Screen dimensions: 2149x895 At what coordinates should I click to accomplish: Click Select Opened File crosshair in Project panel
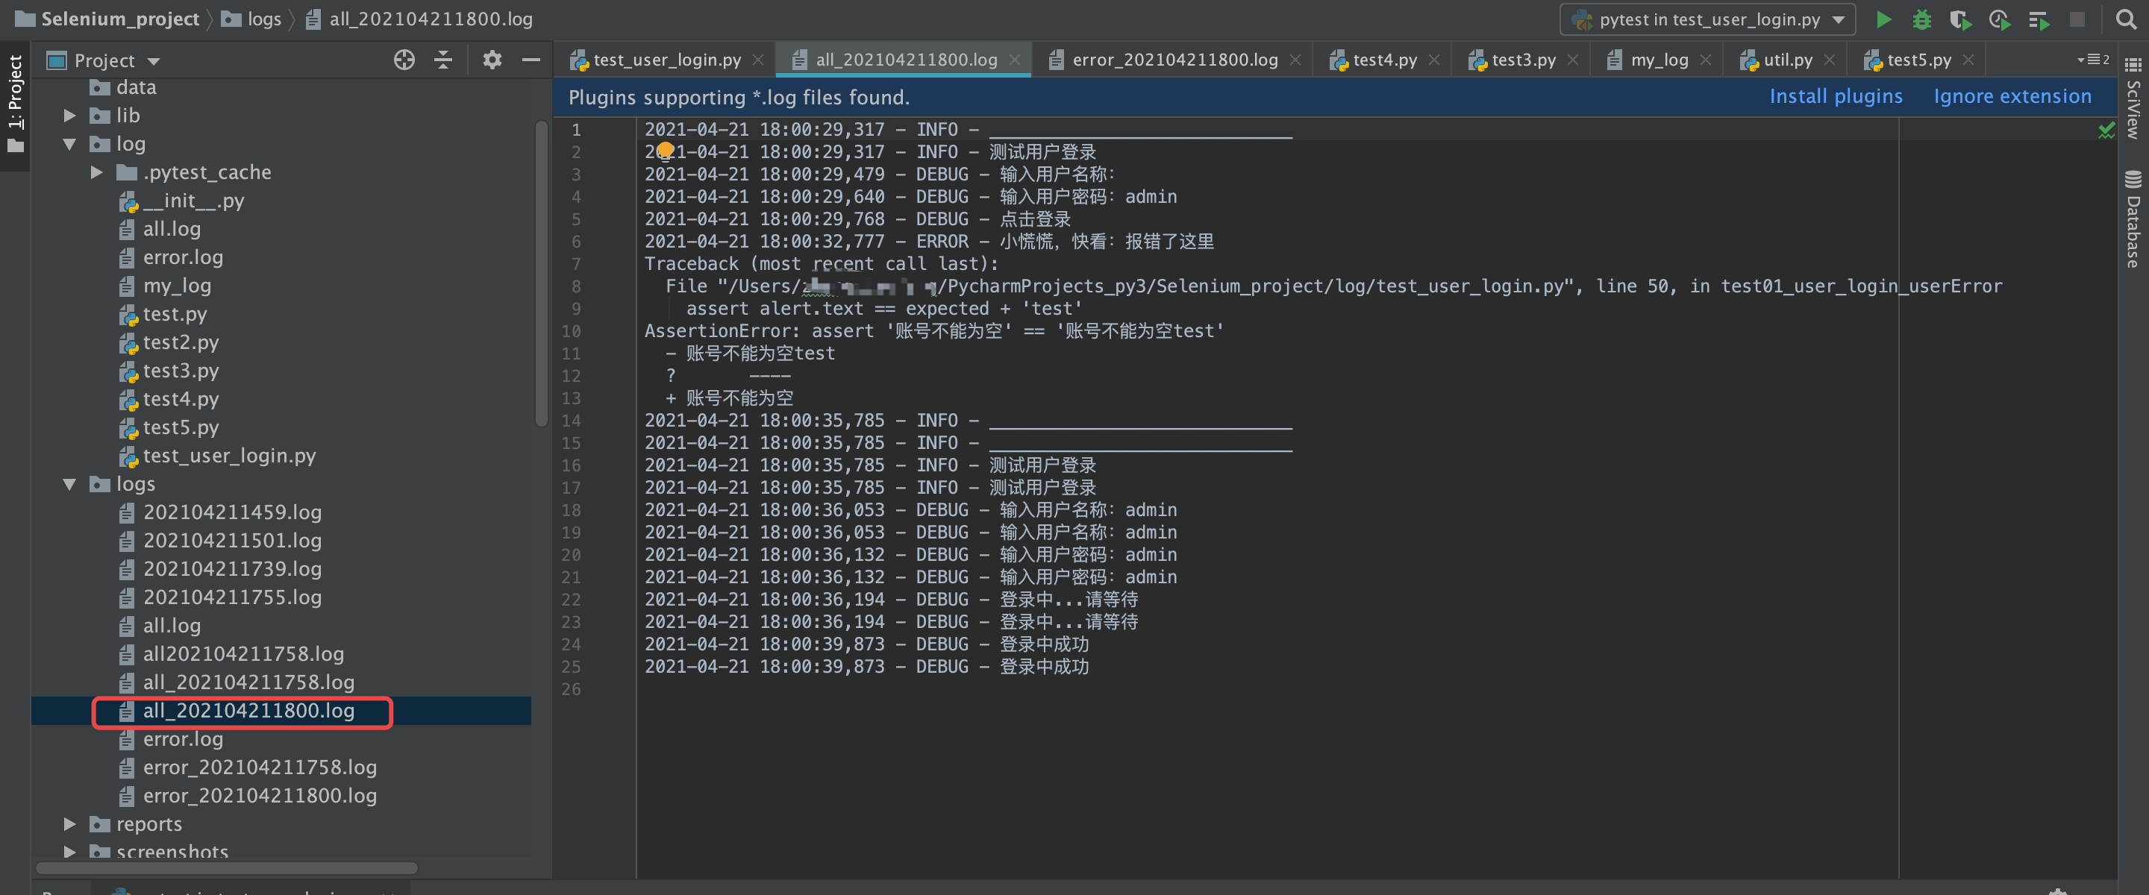[404, 59]
